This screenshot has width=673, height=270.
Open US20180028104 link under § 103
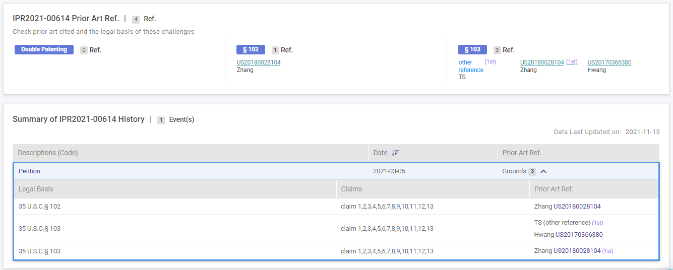pos(542,62)
